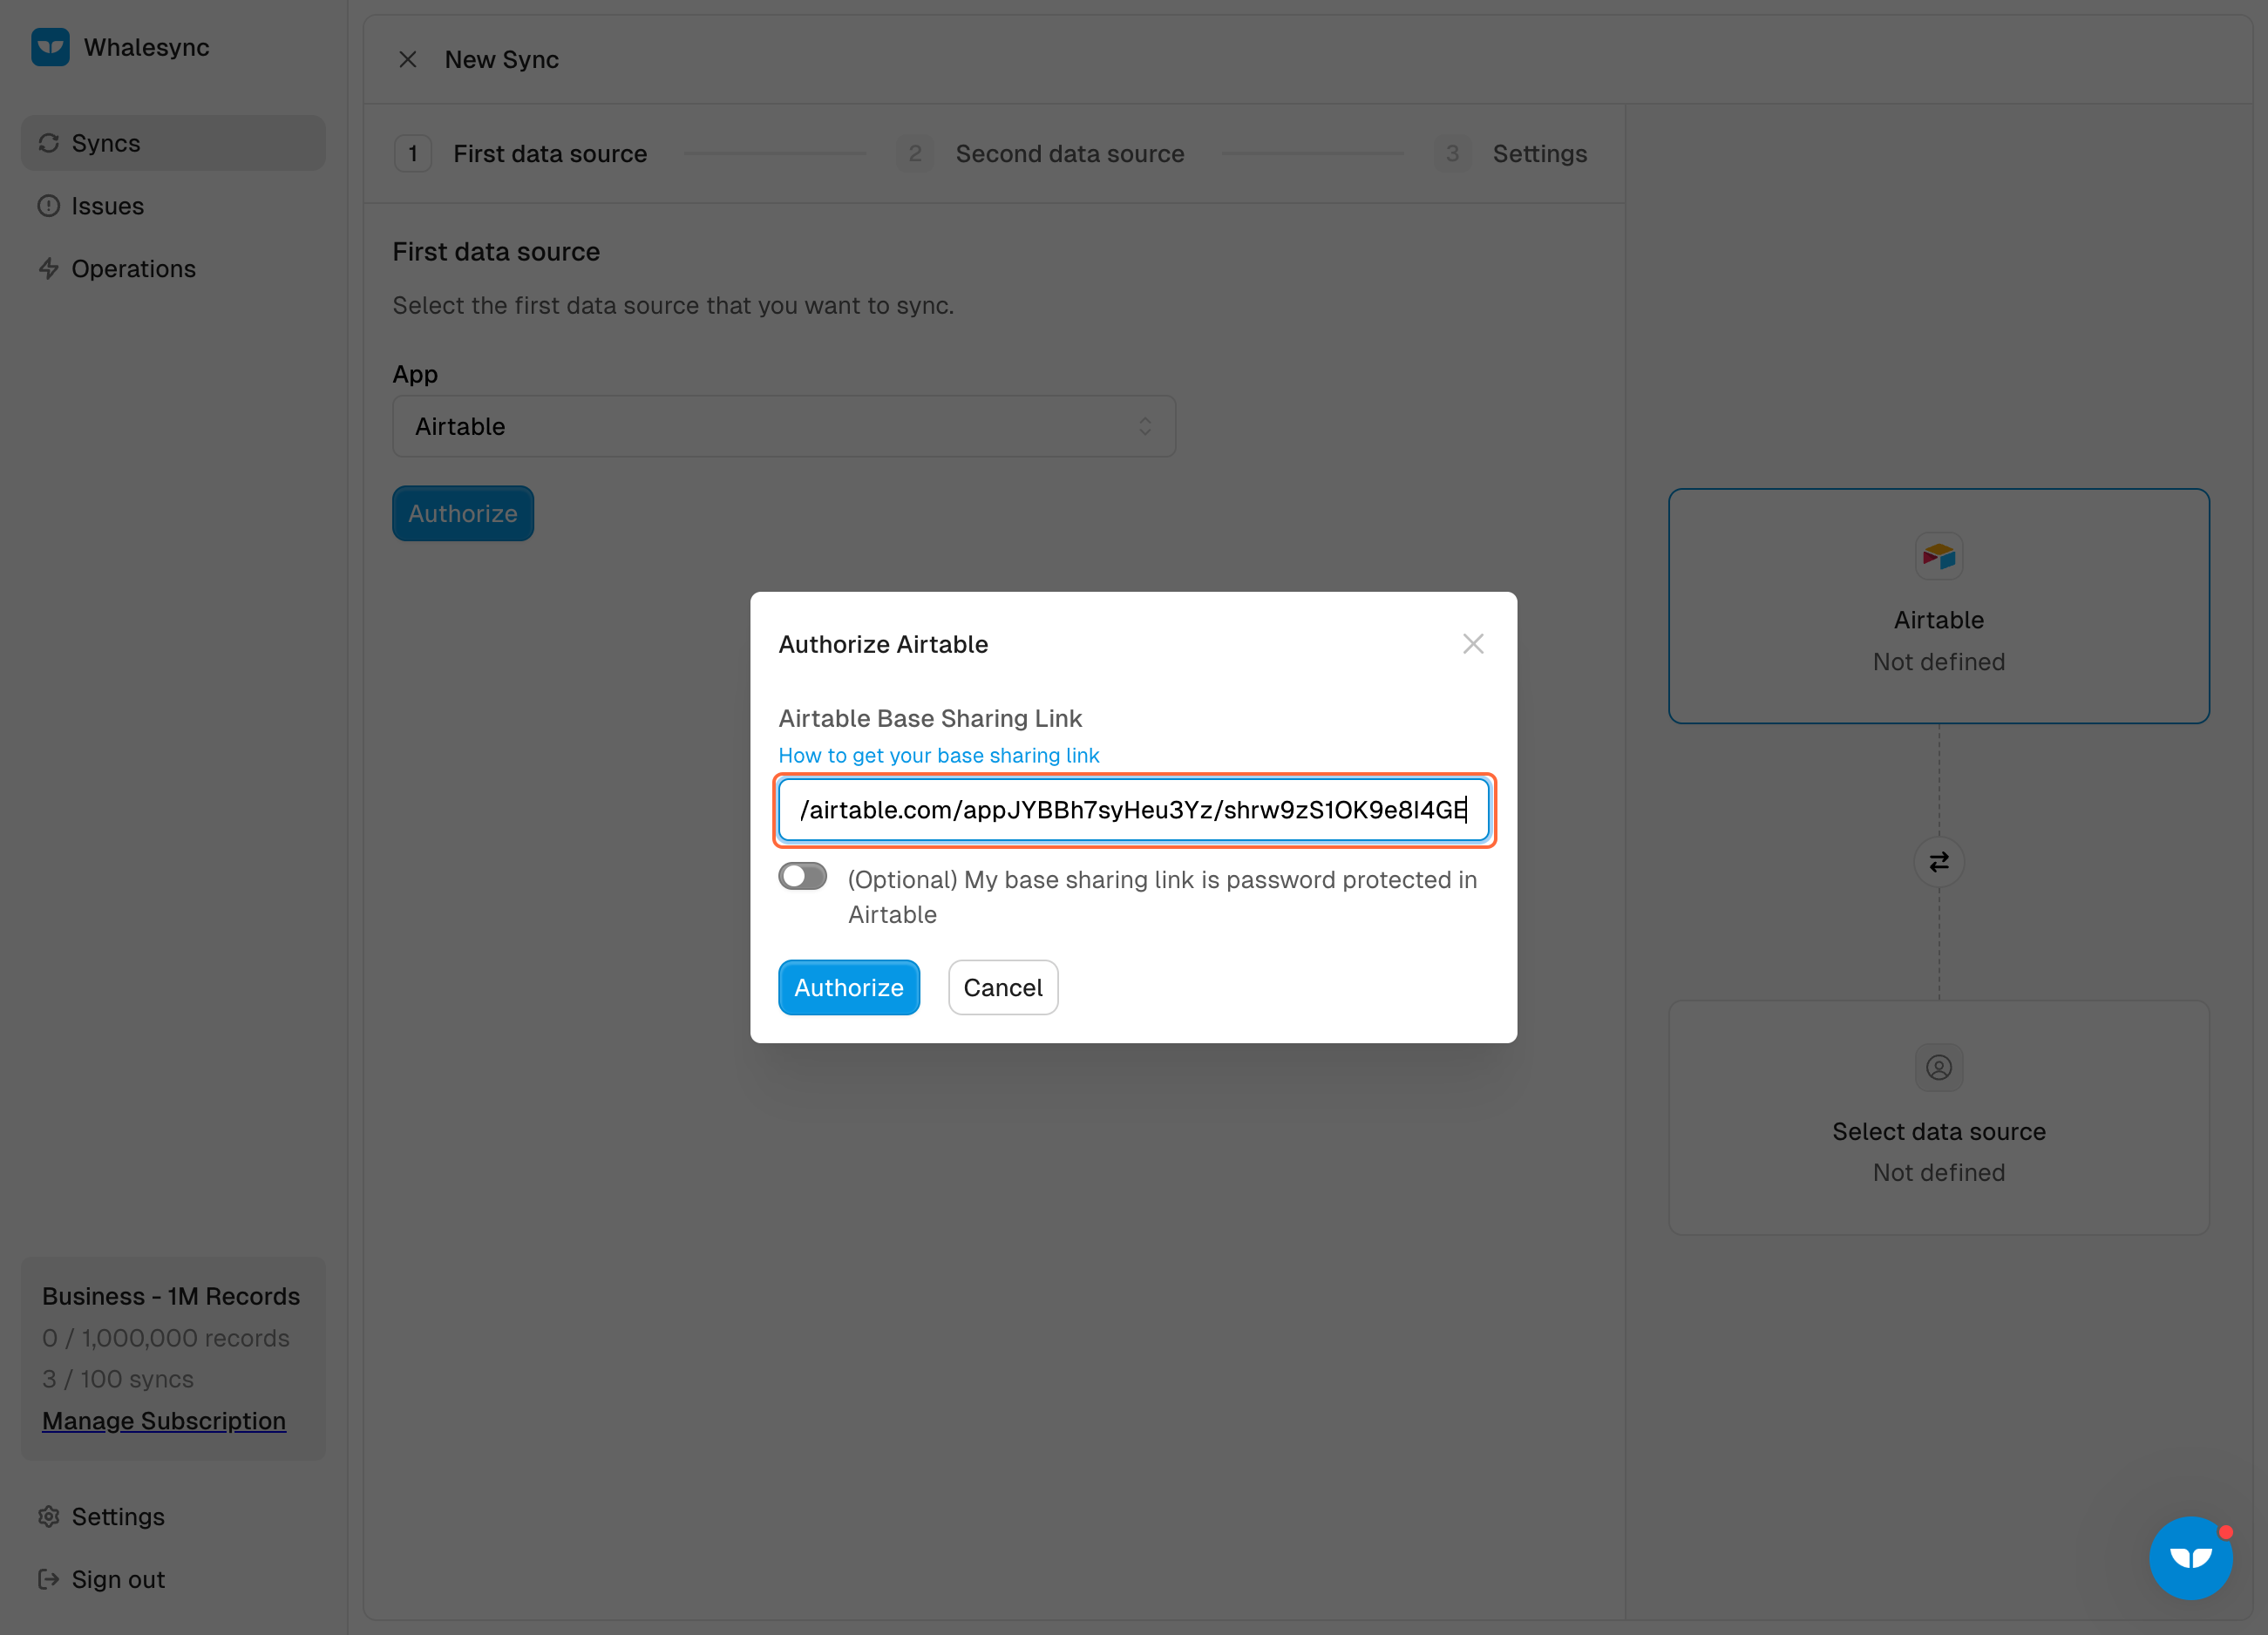The height and width of the screenshot is (1635, 2268).
Task: Click the Airtable Base Sharing Link label
Action: pos(930,719)
